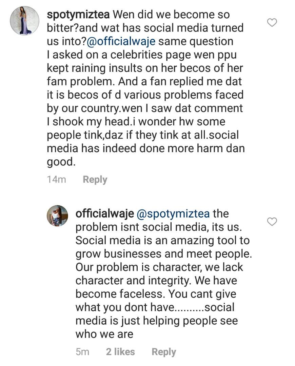Click the bold officialwaje username
Image resolution: width=295 pixels, height=366 pixels.
click(x=104, y=214)
